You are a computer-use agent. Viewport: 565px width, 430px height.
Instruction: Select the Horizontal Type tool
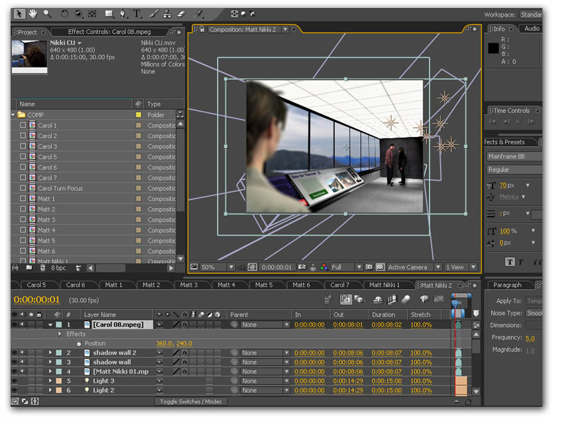click(x=137, y=13)
